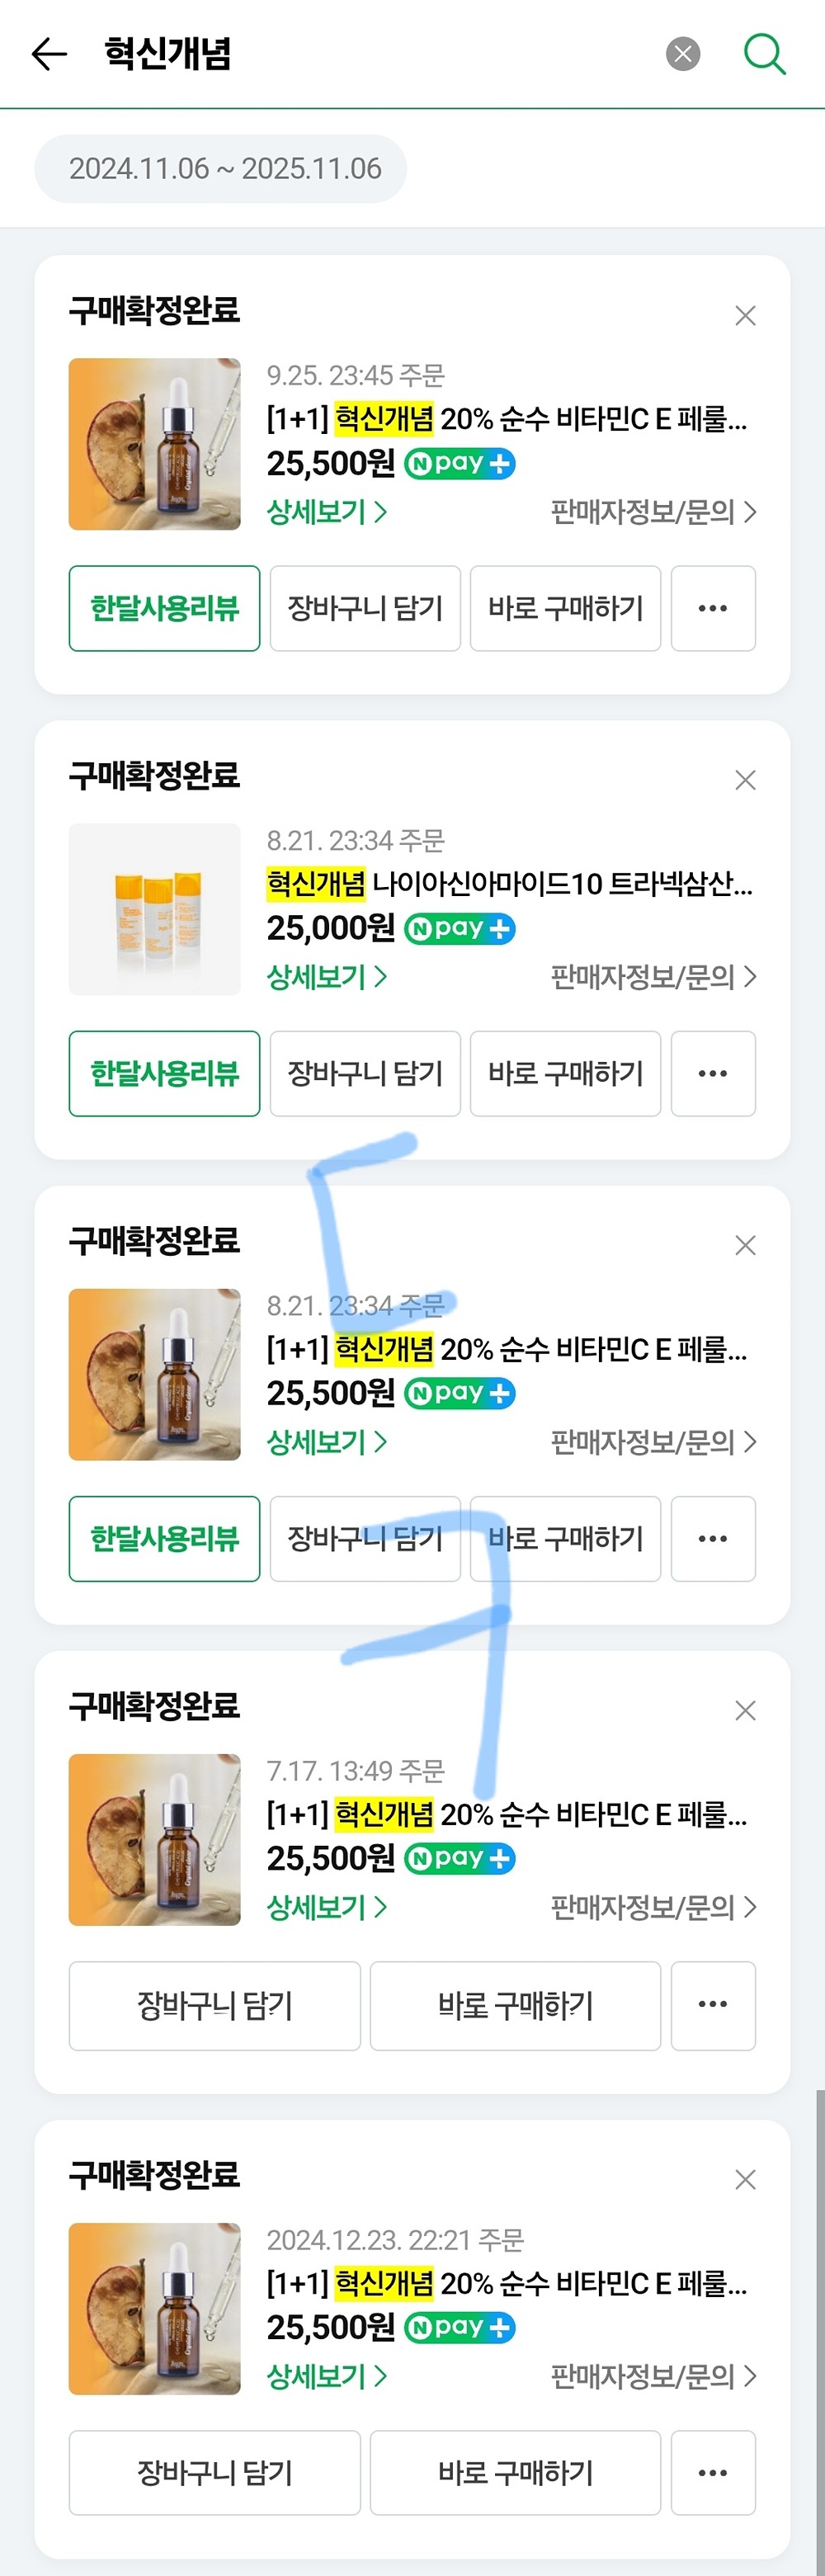
Task: Expand 상세보기 for the 9.25 order
Action: coord(327,512)
